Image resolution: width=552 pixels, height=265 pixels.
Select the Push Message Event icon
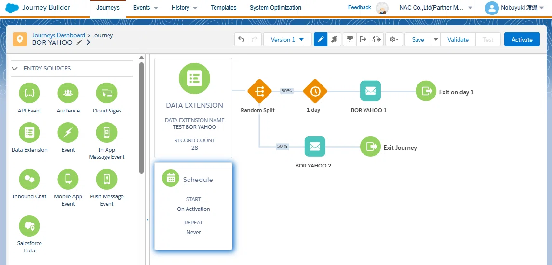107,180
